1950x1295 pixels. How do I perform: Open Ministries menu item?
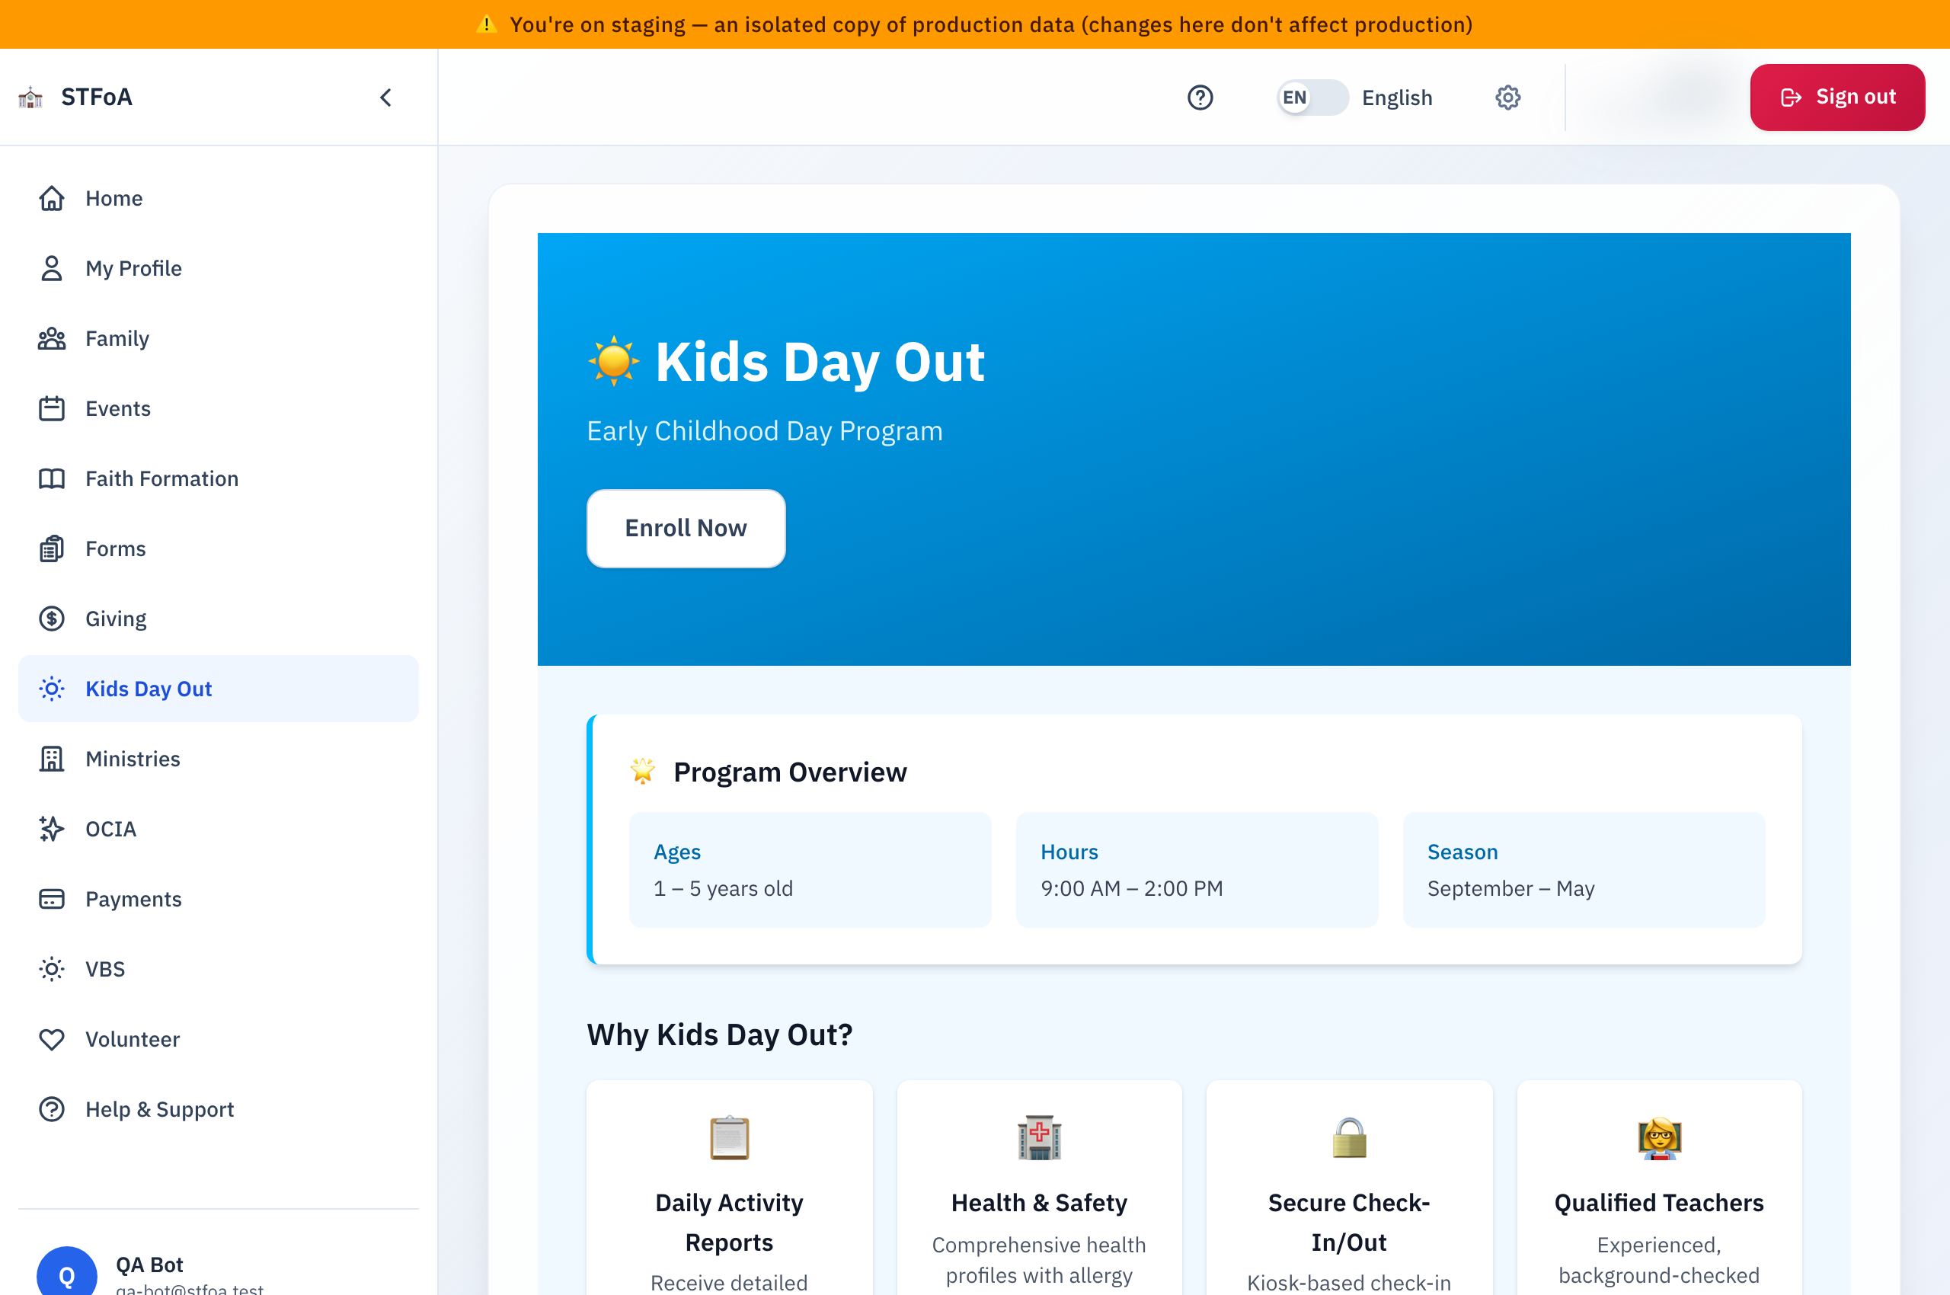click(x=218, y=759)
